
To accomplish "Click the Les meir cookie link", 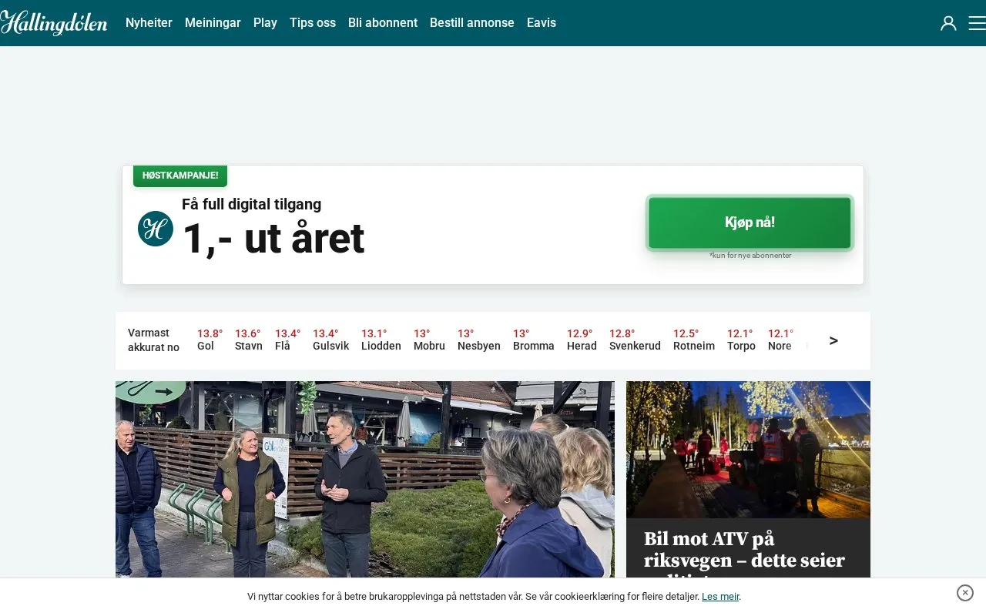I will tap(720, 597).
